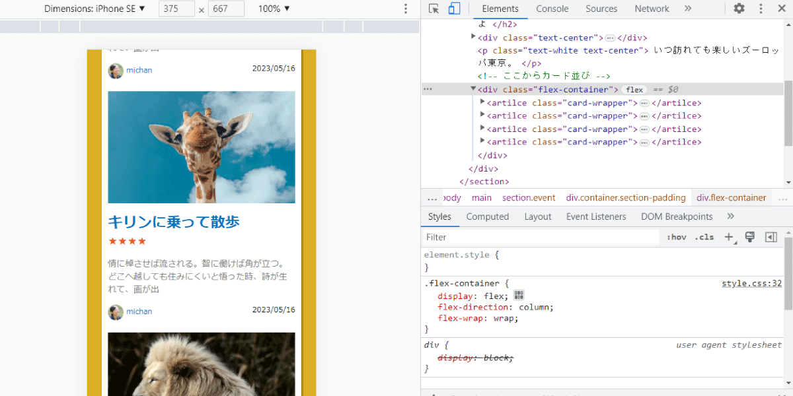Select div.flex-container breadcrumb
The height and width of the screenshot is (396, 793).
(x=732, y=197)
